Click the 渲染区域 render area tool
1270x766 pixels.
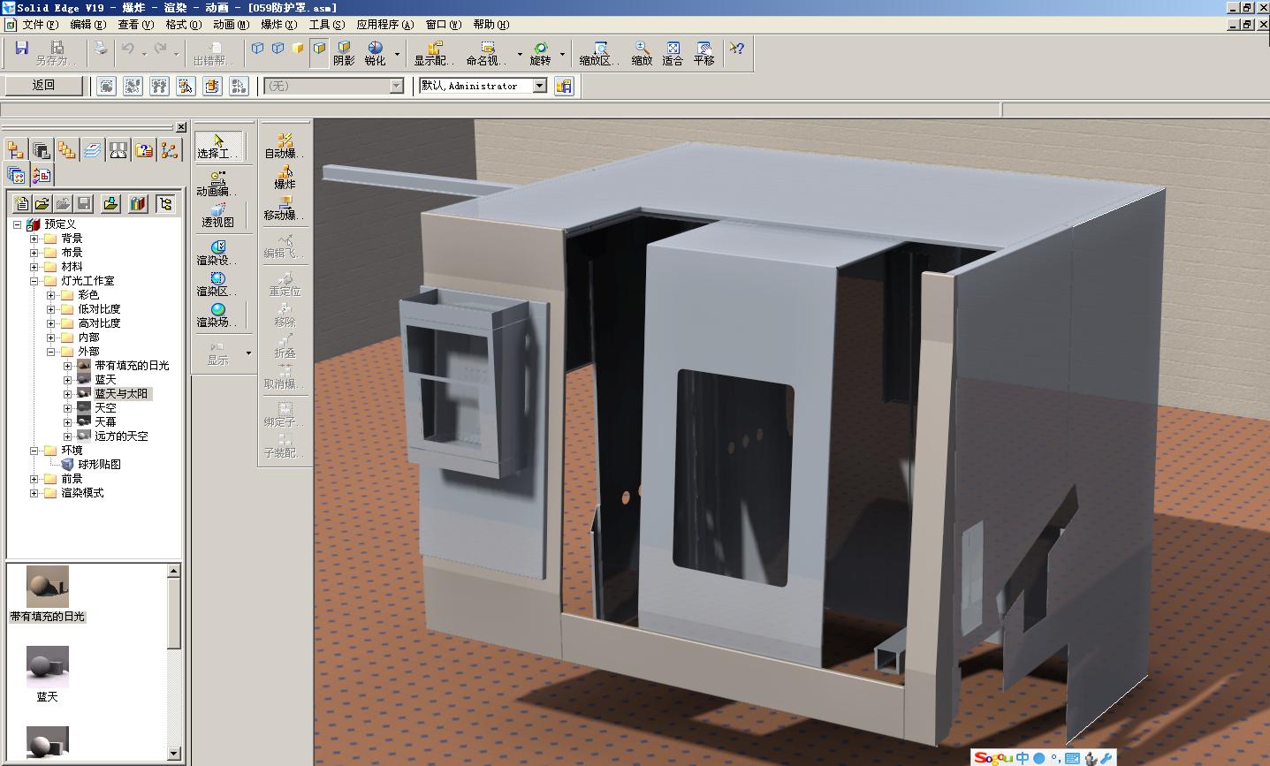click(218, 284)
